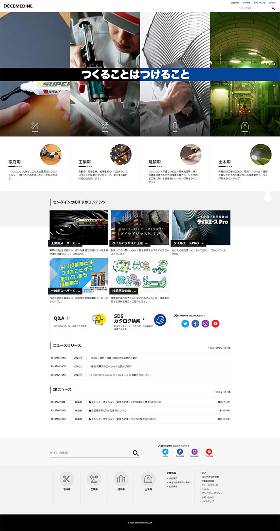Click the IR情報 tag on the 2019年7月8日 row
280x531 pixels.
pos(78,402)
